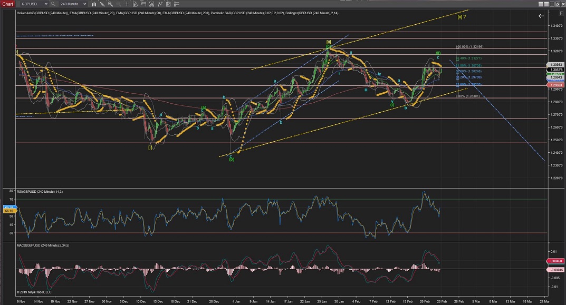The height and width of the screenshot is (305, 566).
Task: Click the F fixed-scale button on price axis
Action: [x=561, y=13]
